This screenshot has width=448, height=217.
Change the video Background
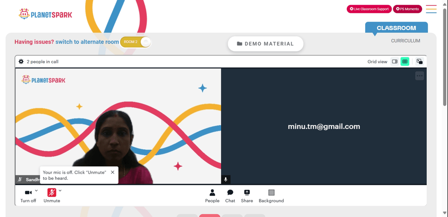271,196
